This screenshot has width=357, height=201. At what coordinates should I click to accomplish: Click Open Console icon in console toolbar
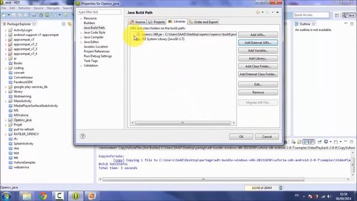336,142
